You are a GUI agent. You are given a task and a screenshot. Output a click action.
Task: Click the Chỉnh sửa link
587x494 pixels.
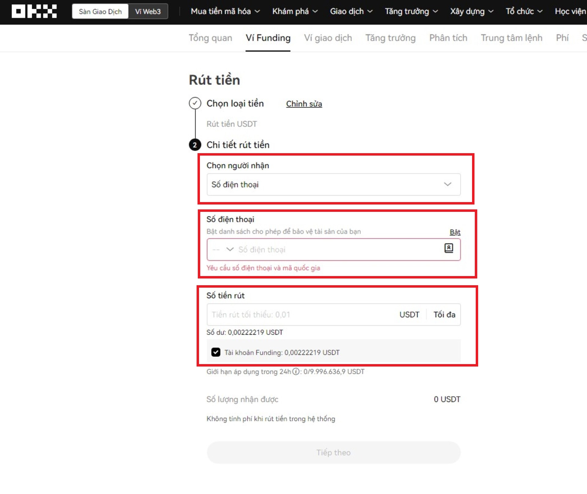[x=304, y=104]
